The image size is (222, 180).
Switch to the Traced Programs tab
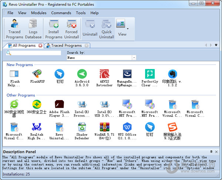66,45
